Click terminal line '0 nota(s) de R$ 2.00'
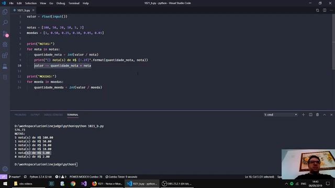 point(32,157)
